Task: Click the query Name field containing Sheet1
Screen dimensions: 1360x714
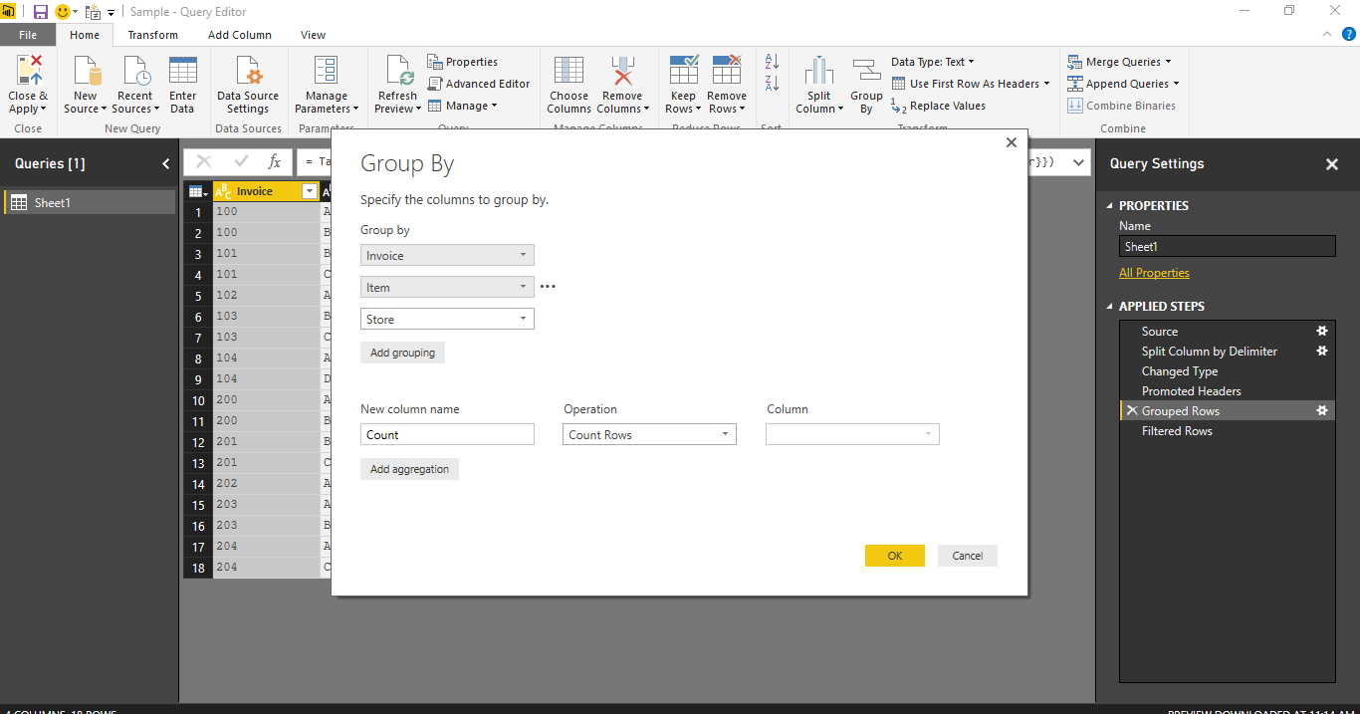Action: click(x=1228, y=247)
